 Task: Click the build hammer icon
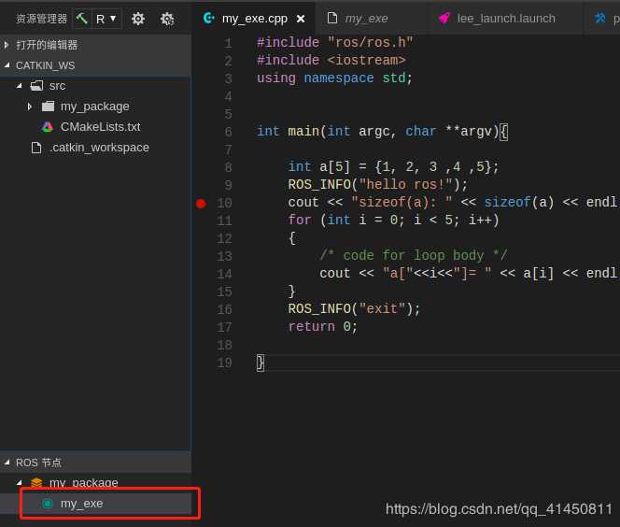(x=82, y=18)
